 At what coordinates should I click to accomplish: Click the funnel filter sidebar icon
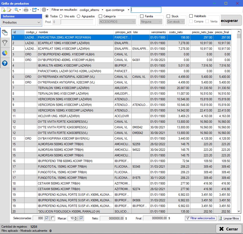(5, 43)
